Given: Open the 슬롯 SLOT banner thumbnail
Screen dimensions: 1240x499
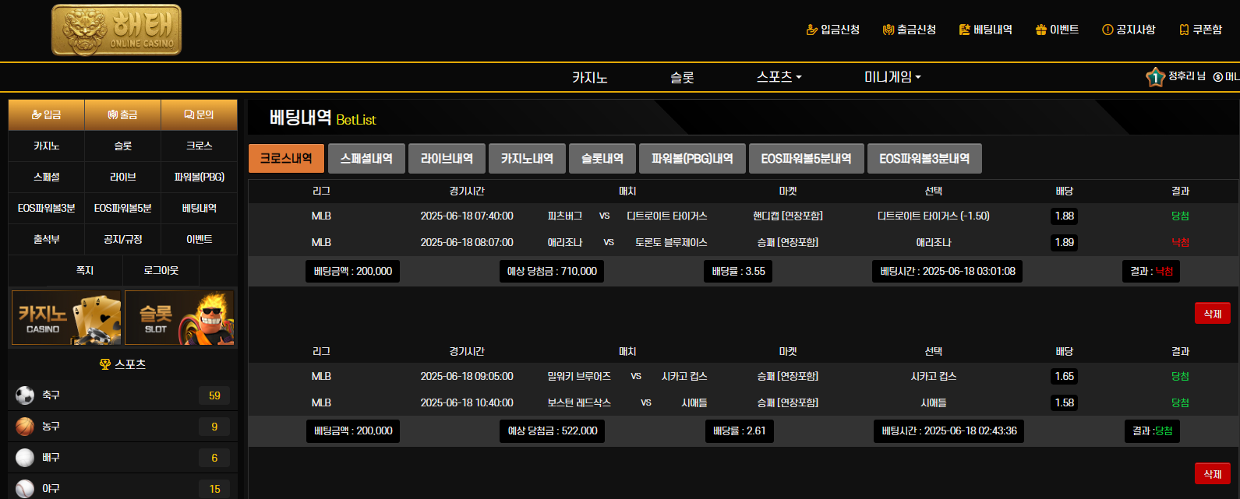Looking at the screenshot, I should pyautogui.click(x=180, y=318).
